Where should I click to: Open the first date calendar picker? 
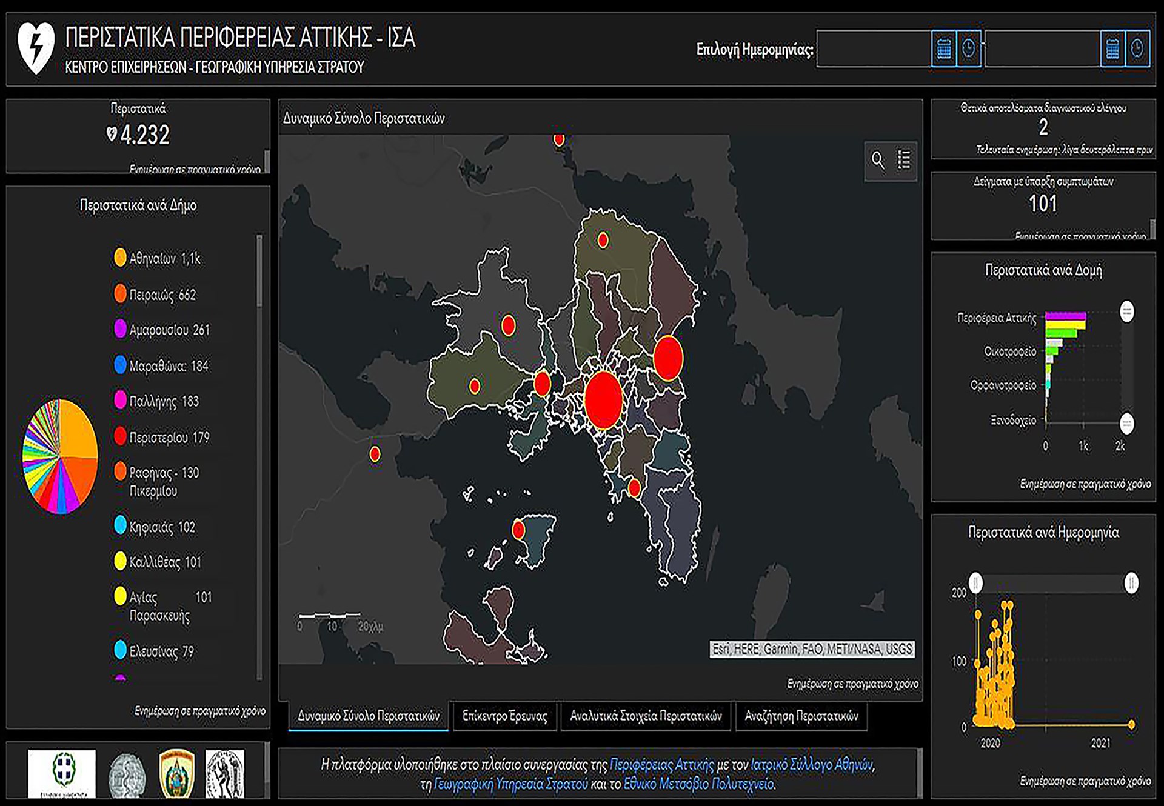tap(943, 48)
